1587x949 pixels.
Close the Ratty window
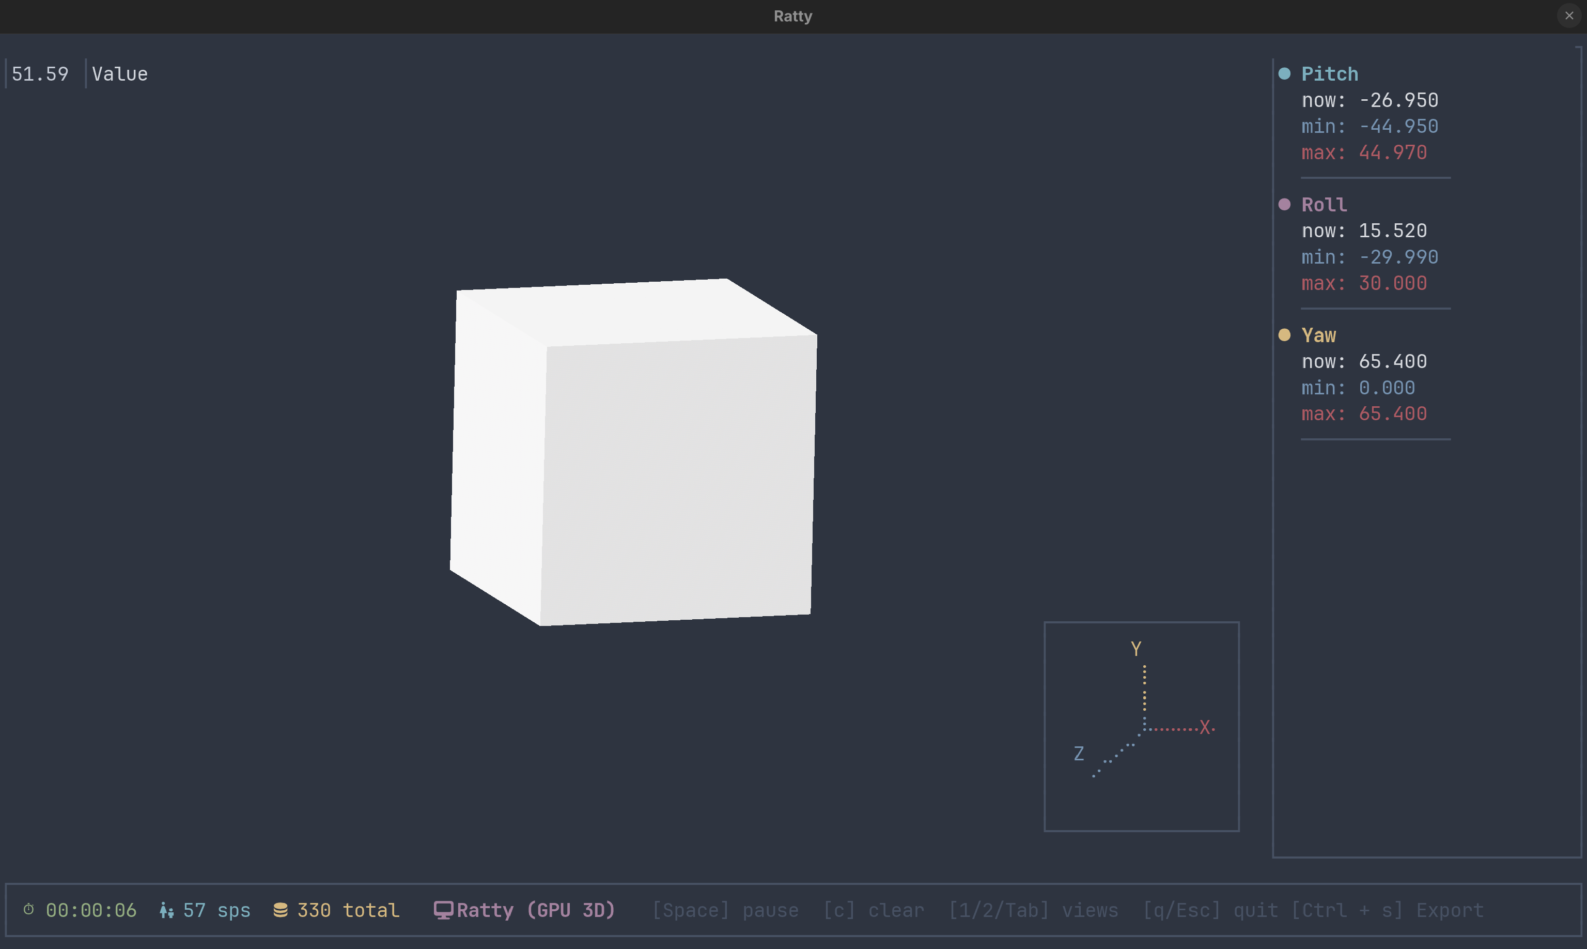[x=1569, y=16]
